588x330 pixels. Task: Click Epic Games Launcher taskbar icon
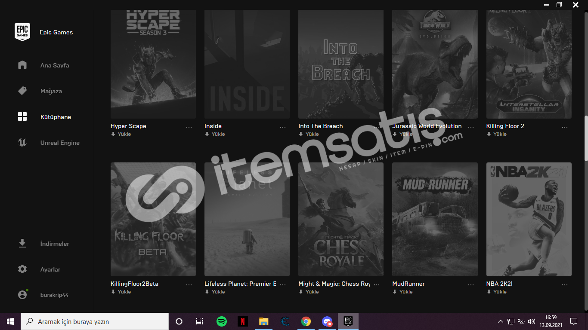click(x=348, y=321)
